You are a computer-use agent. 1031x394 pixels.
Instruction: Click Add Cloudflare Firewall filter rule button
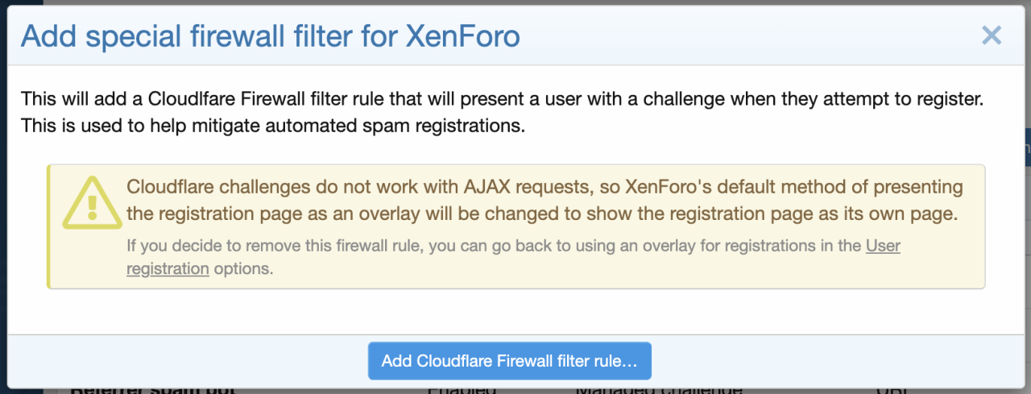[x=509, y=361]
